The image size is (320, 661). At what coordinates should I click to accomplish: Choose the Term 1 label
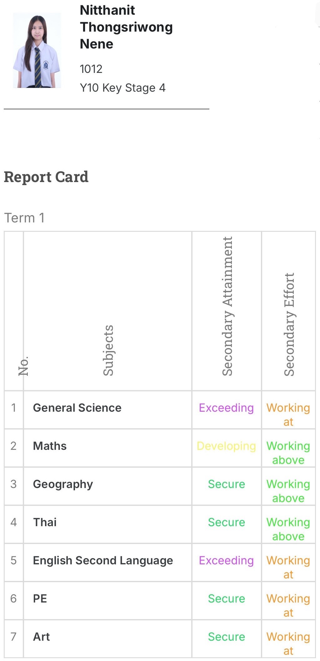(24, 218)
